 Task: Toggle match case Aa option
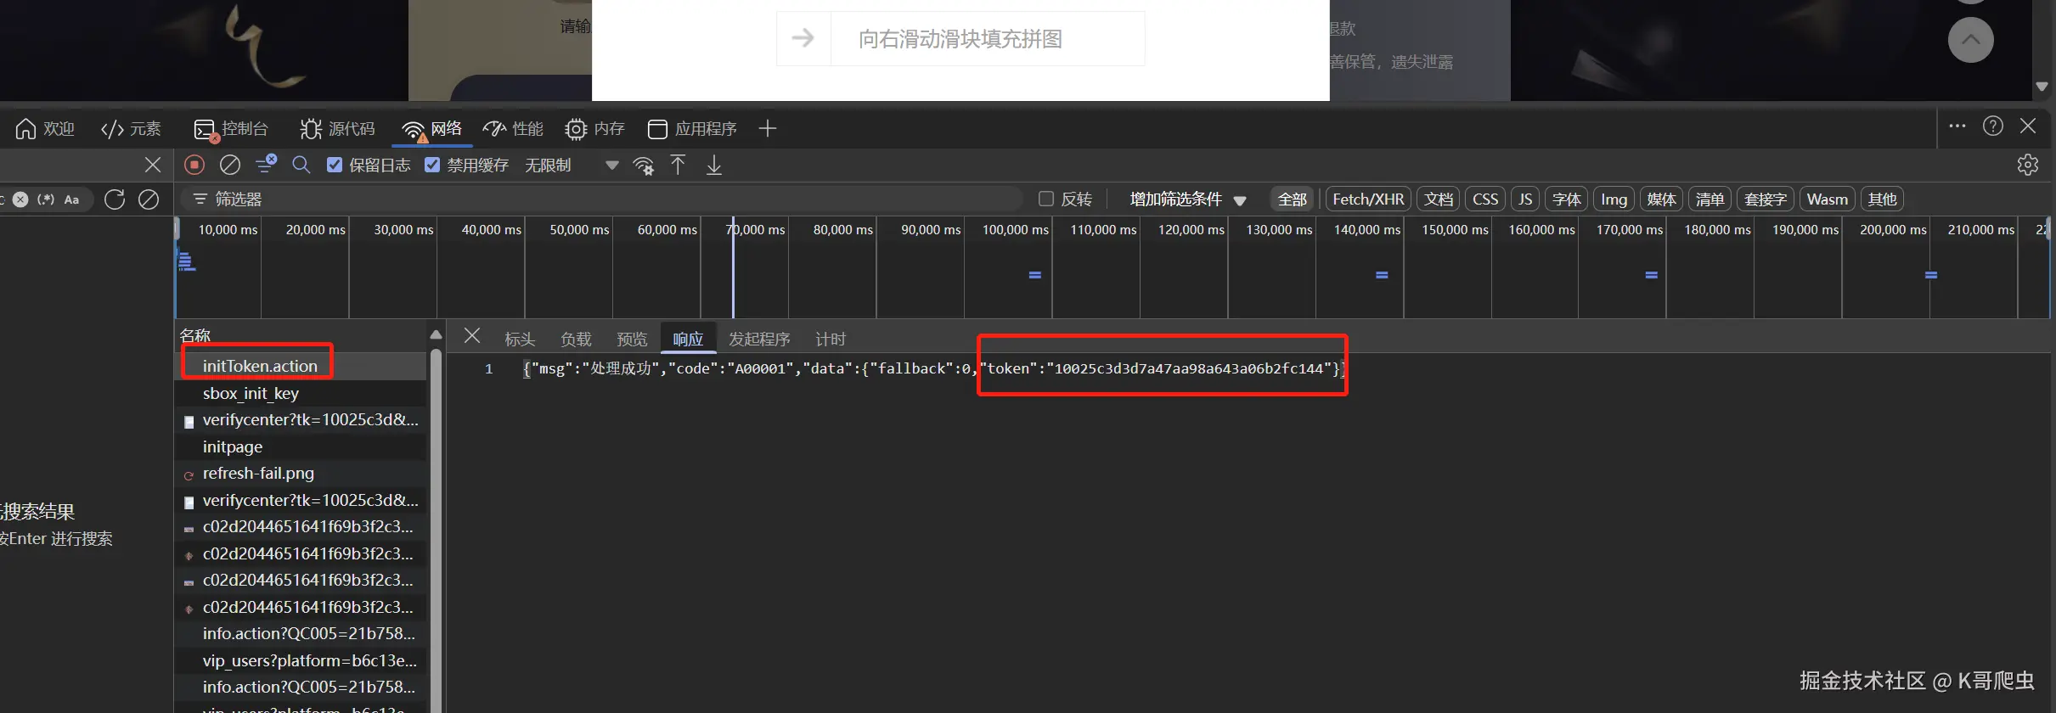(72, 199)
